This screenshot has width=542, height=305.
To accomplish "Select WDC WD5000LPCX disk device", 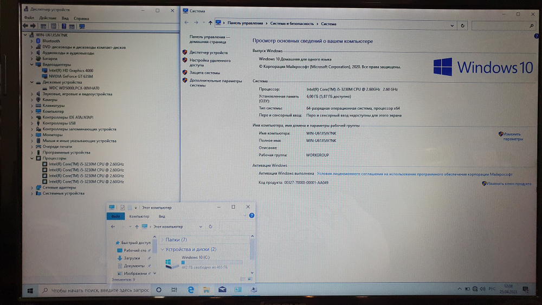I will click(x=74, y=88).
